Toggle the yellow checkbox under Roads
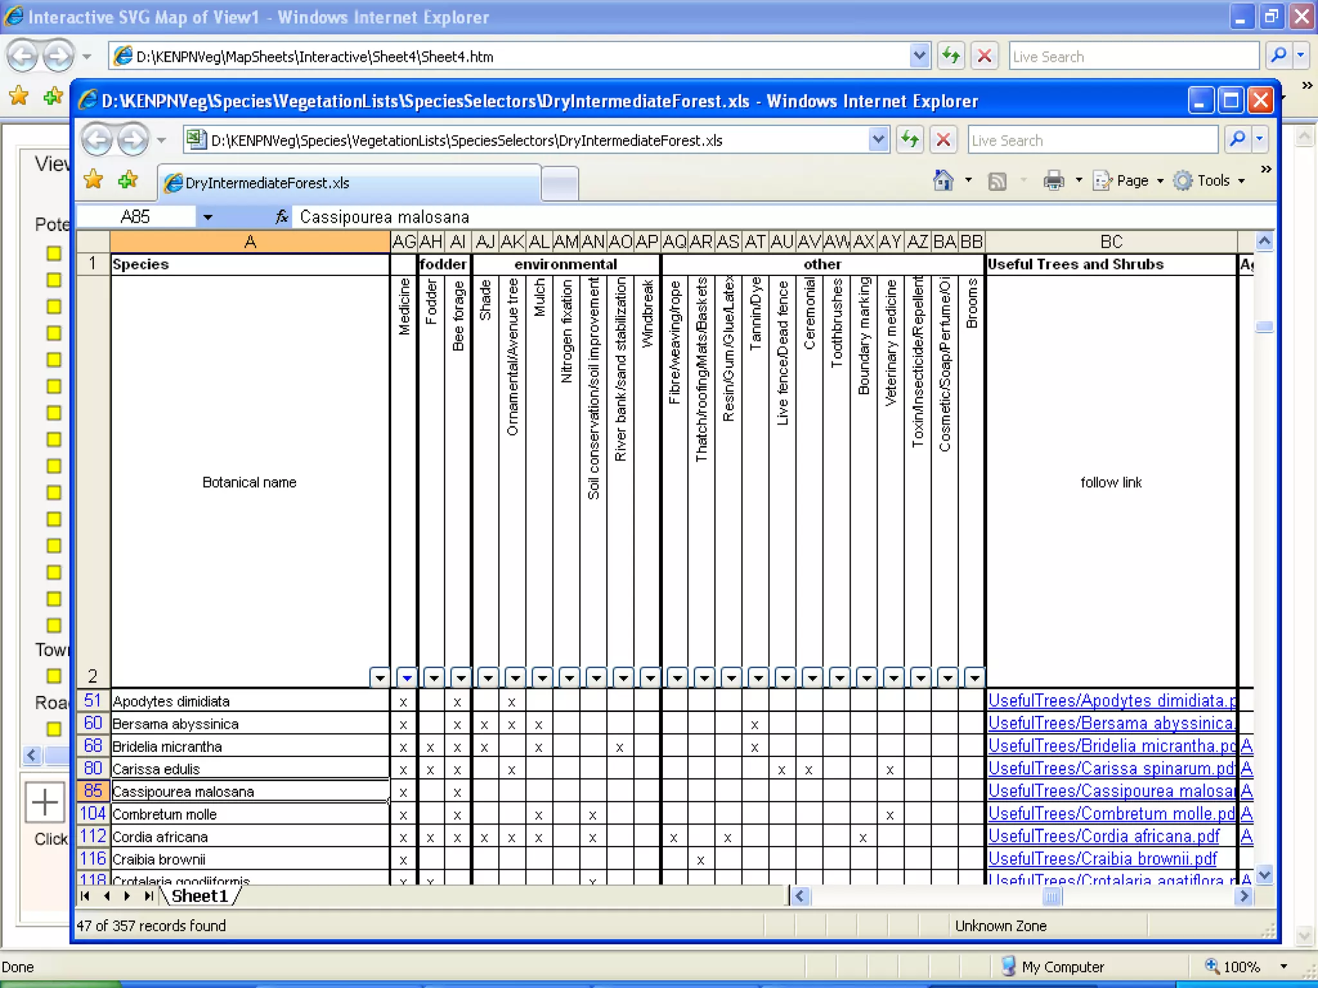The width and height of the screenshot is (1318, 988). pyautogui.click(x=54, y=729)
